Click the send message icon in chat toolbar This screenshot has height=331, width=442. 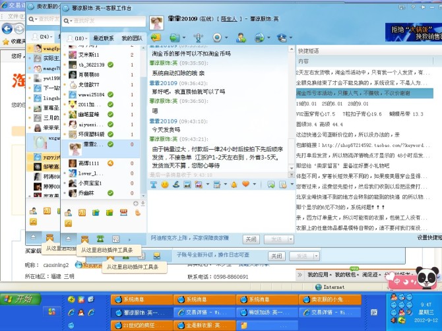pyautogui.click(x=156, y=38)
